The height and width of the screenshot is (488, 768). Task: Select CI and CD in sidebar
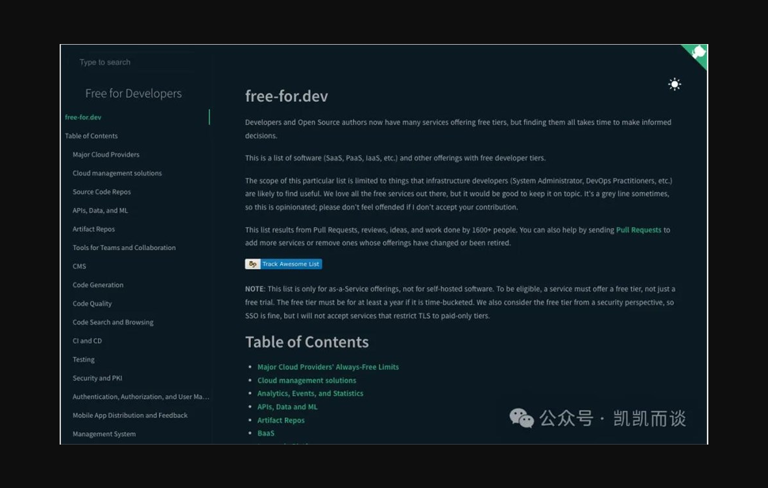point(87,341)
